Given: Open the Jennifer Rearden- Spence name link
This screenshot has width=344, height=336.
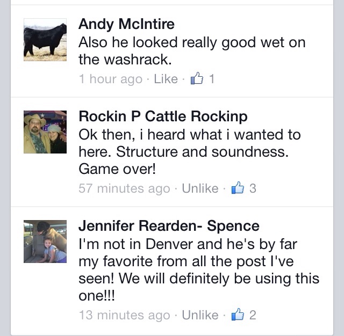Looking at the screenshot, I should [x=169, y=226].
